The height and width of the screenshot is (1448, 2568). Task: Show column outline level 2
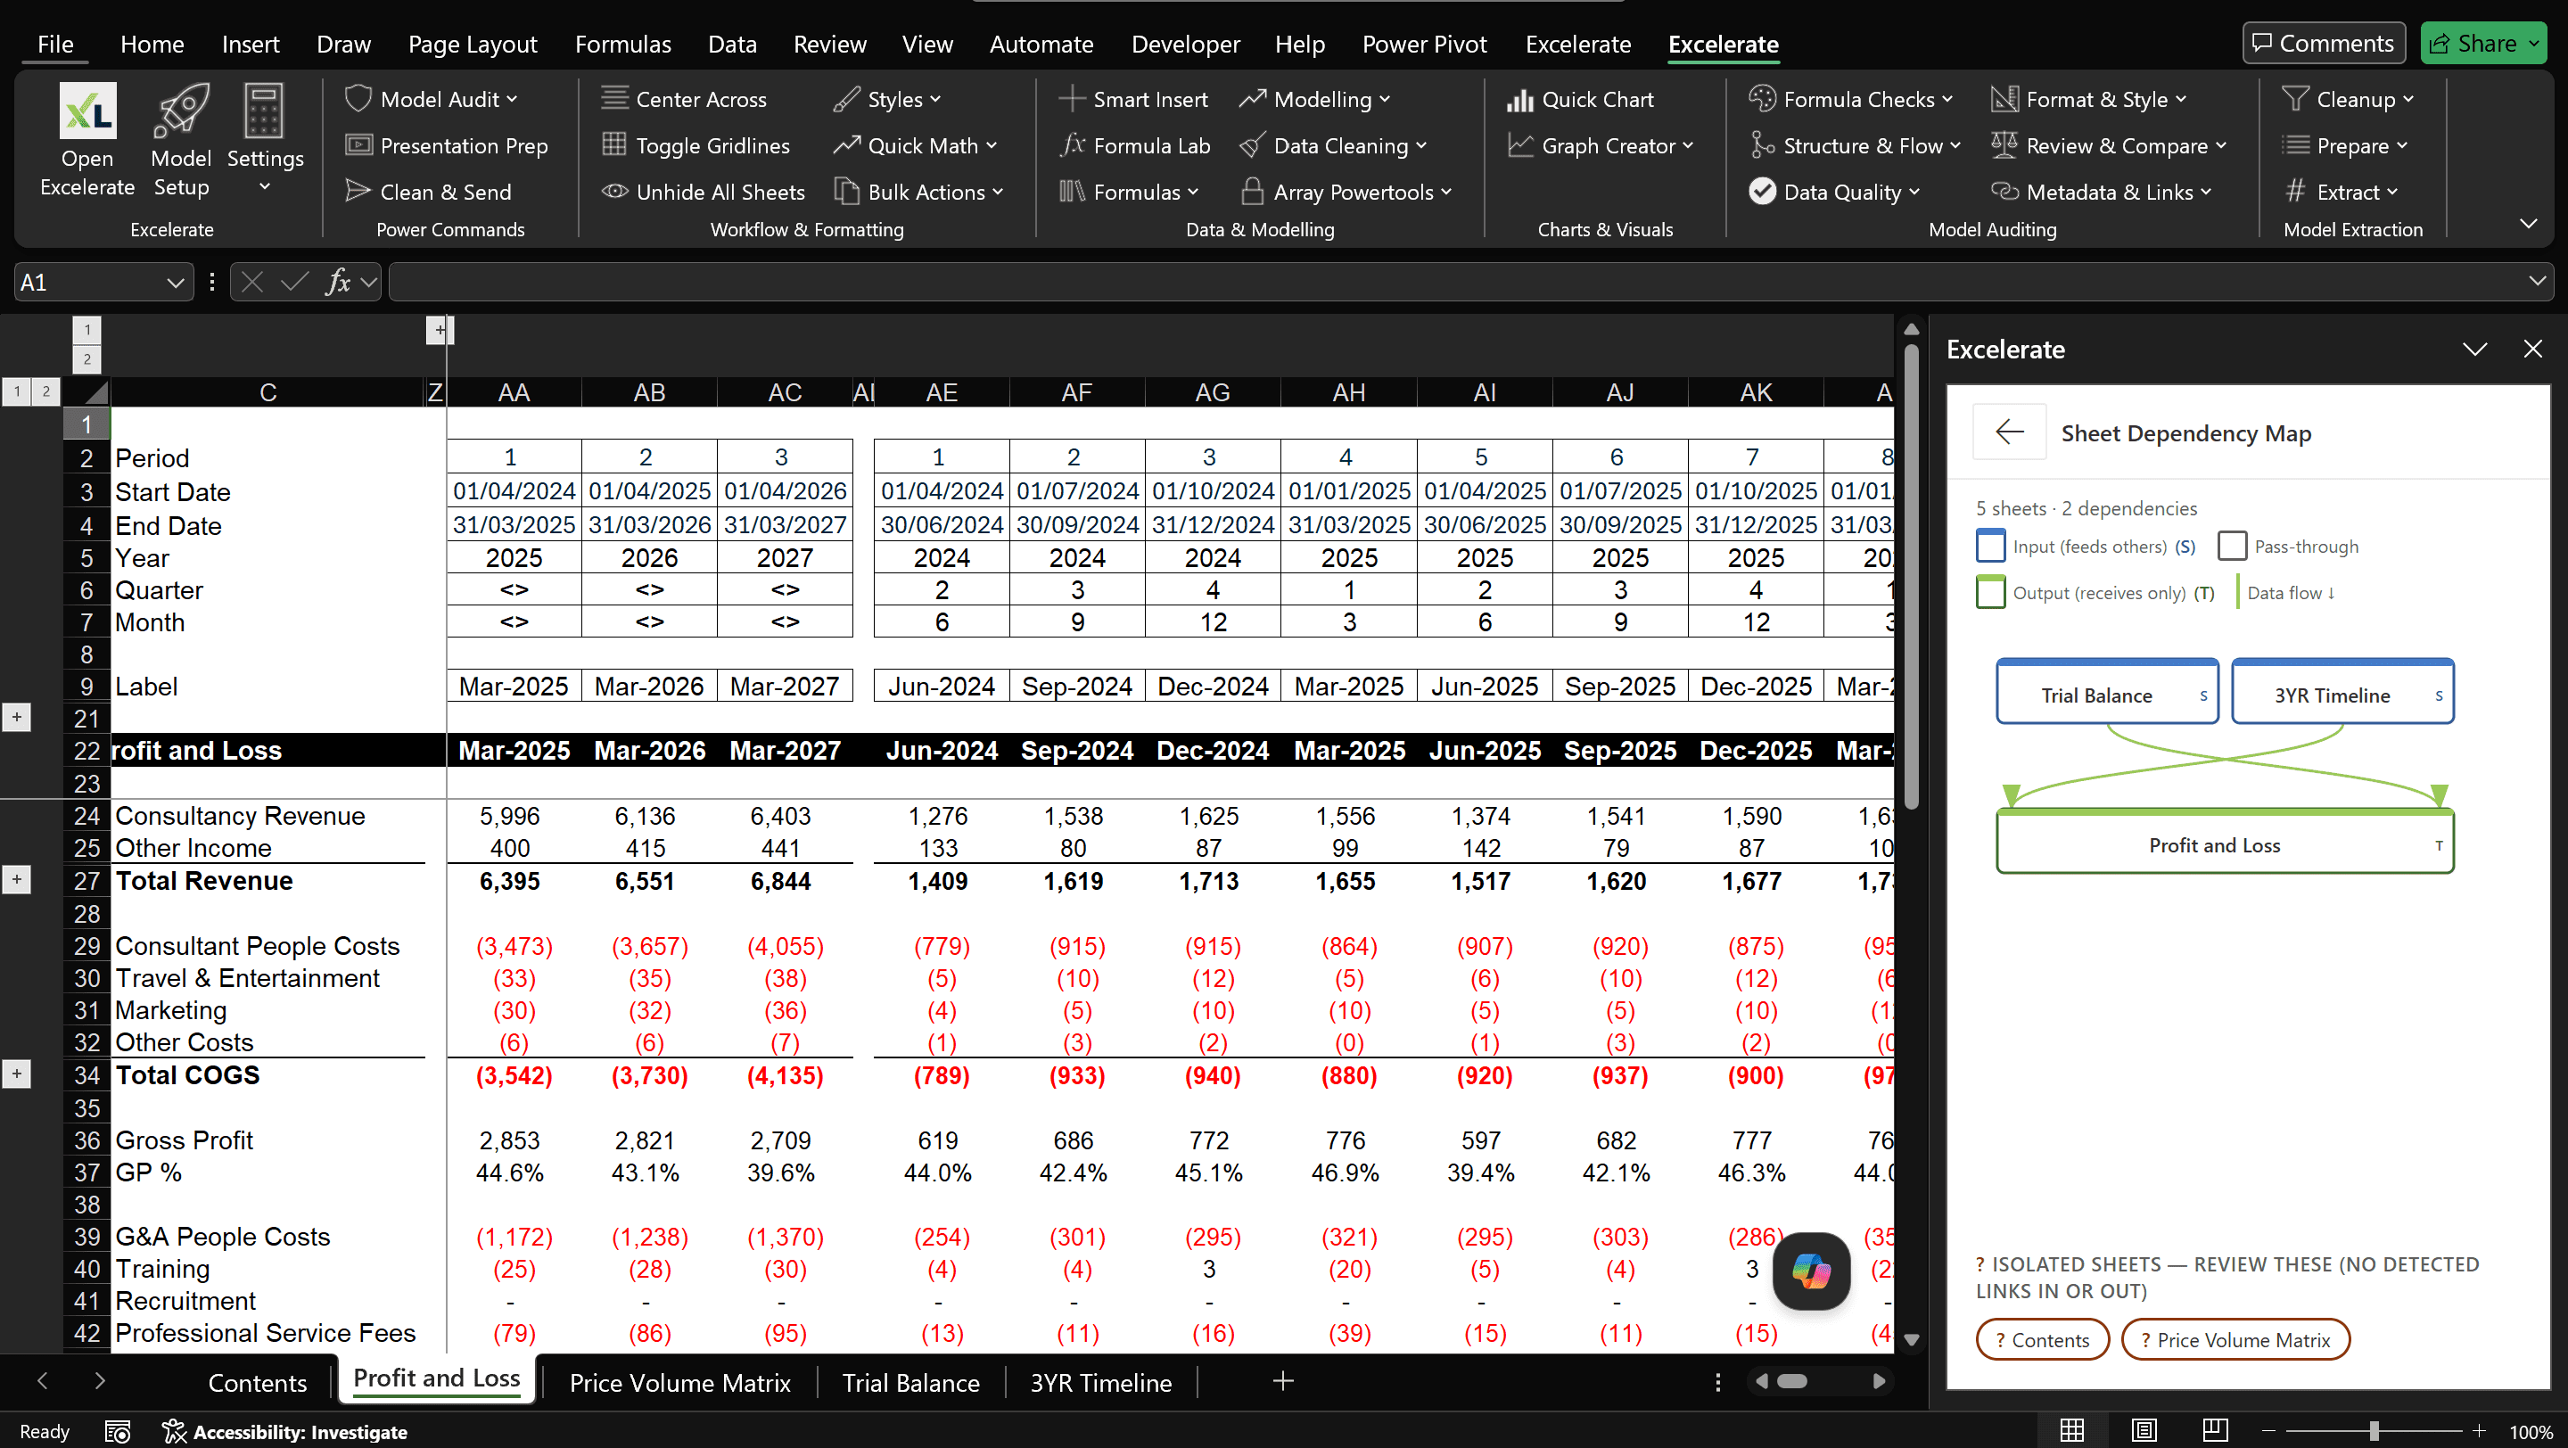coord(86,358)
